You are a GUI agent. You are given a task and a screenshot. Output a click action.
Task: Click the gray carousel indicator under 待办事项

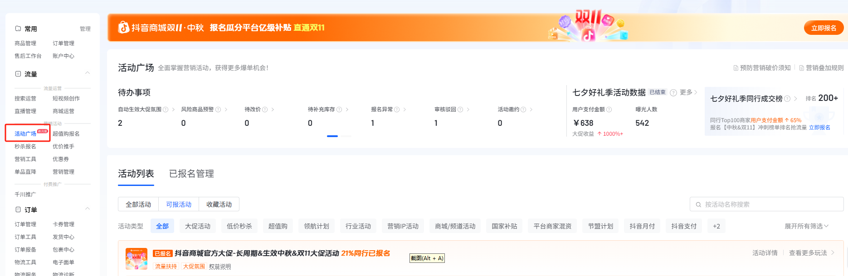(x=346, y=136)
